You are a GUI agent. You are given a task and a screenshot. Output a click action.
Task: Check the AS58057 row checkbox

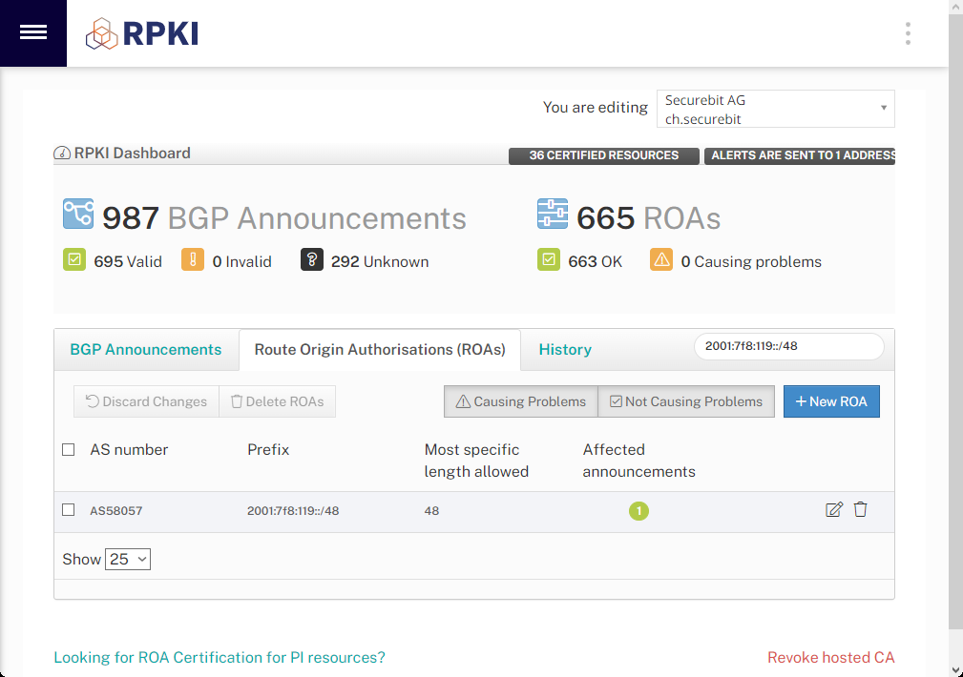[68, 510]
